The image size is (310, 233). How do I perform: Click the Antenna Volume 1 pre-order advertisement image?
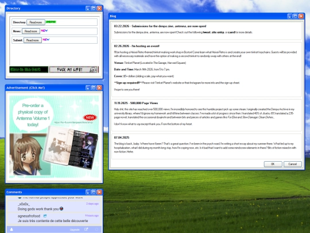tap(54, 136)
